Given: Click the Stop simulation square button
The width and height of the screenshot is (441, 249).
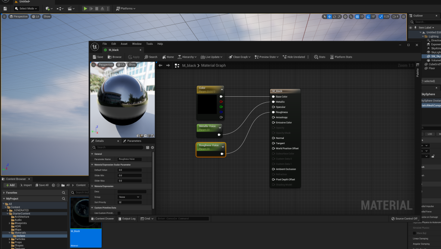Looking at the screenshot, I should tap(97, 9).
